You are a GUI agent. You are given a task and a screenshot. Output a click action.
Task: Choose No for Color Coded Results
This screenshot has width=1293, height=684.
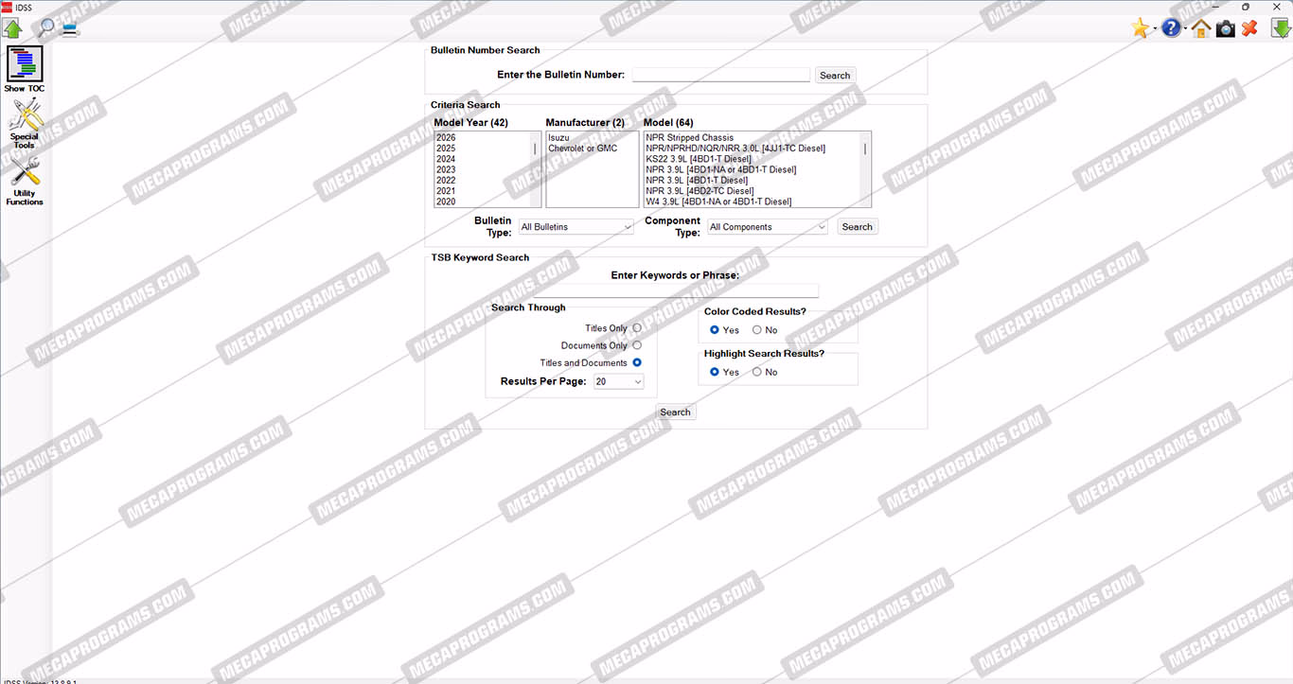(x=756, y=330)
